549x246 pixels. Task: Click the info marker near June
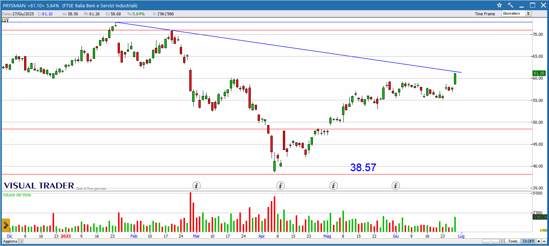pos(395,186)
